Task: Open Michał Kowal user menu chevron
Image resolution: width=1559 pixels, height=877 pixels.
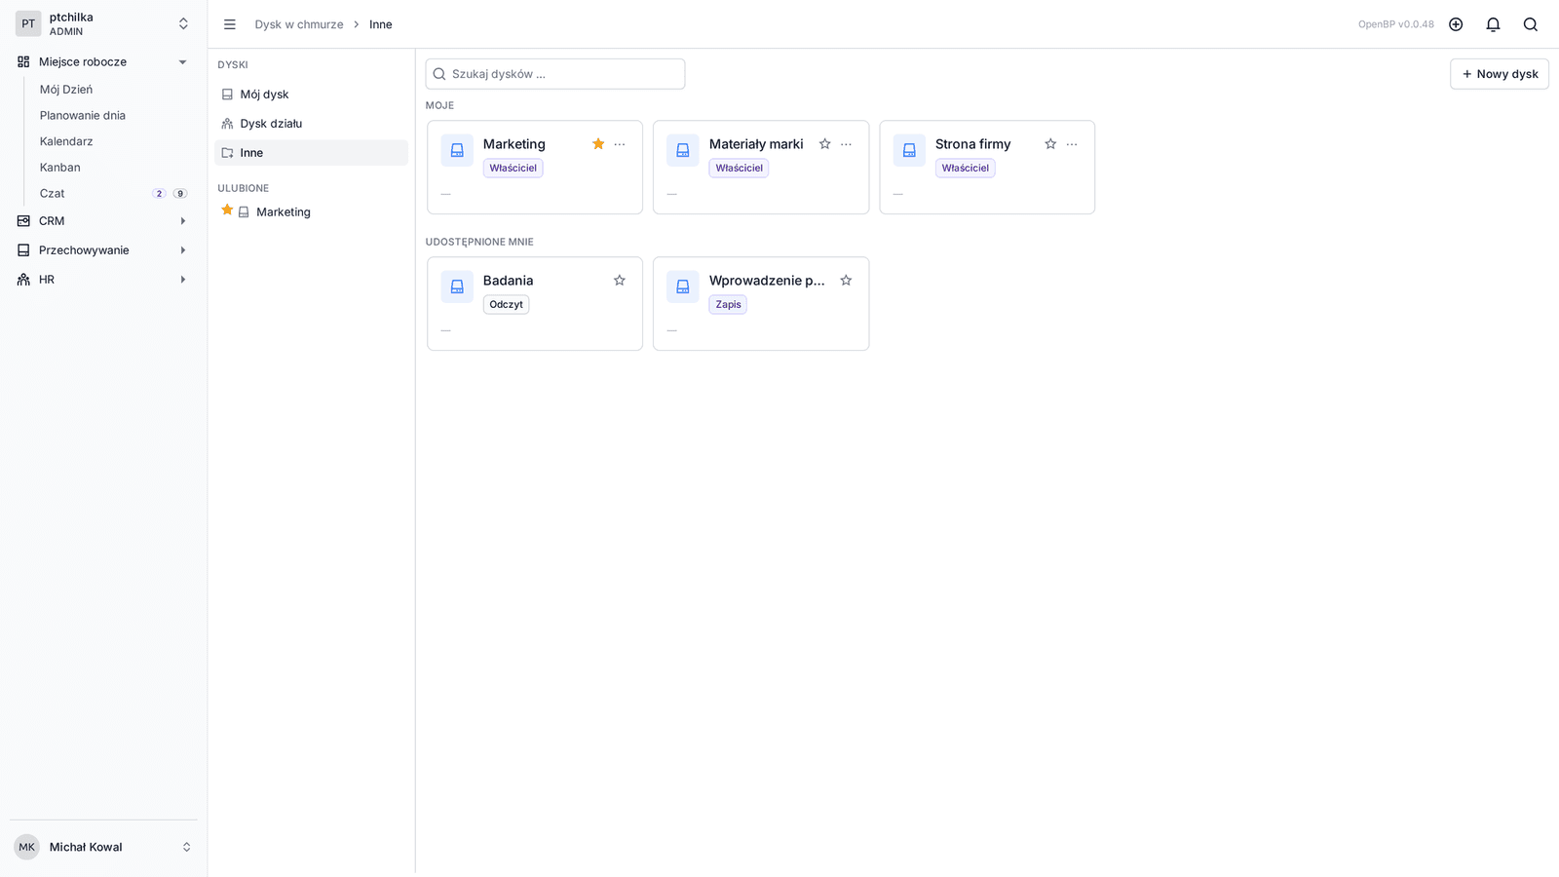Action: (x=186, y=847)
